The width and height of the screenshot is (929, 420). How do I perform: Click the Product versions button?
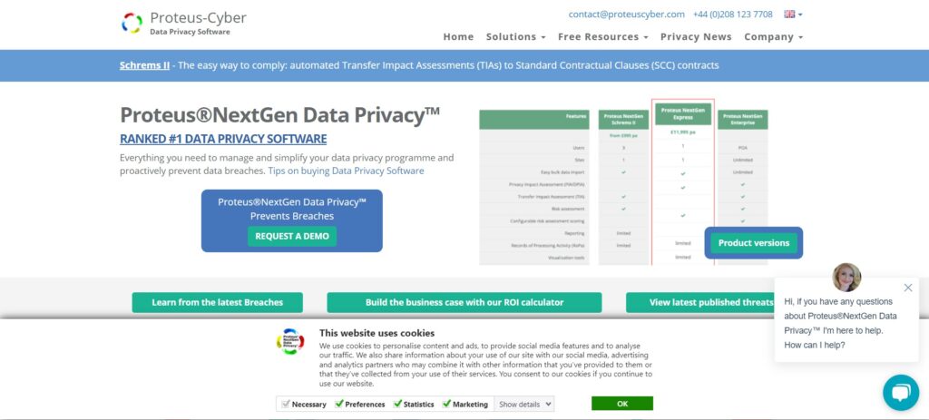[x=754, y=243]
